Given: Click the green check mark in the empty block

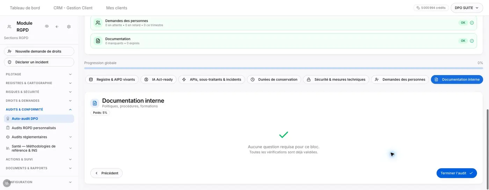Looking at the screenshot, I should click(x=284, y=134).
